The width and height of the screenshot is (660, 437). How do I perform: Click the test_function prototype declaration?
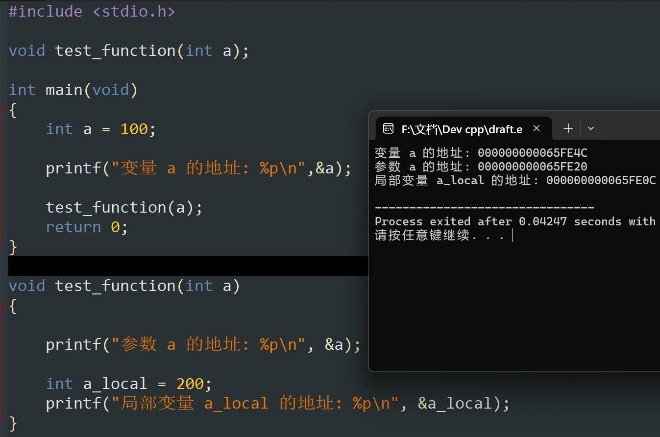[x=129, y=50]
